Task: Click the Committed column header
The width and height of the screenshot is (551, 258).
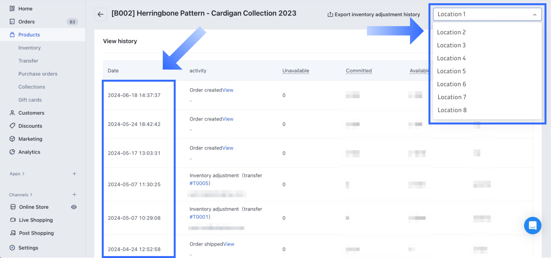Action: tap(359, 71)
